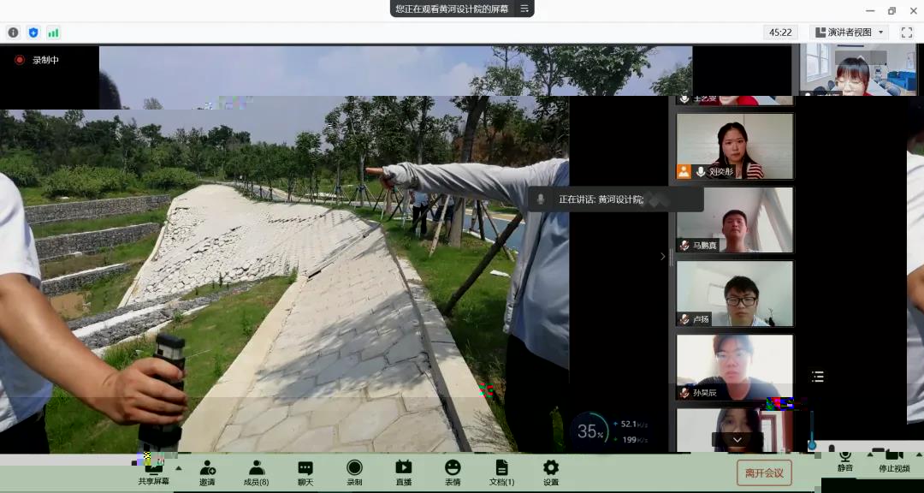Expand share screen options arrow
924x493 pixels.
pyautogui.click(x=179, y=468)
